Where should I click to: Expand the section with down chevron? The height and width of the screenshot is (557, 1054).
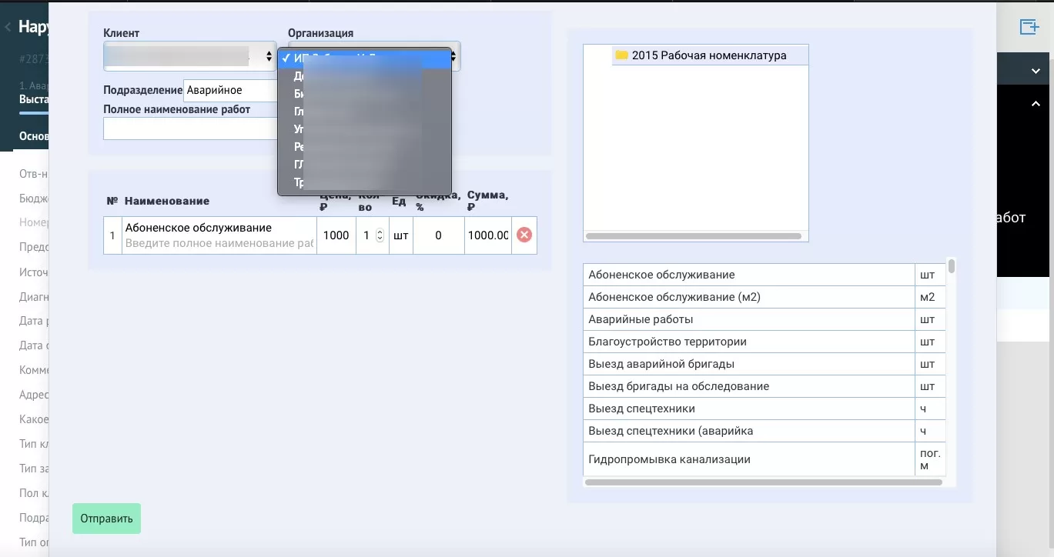(x=1036, y=71)
